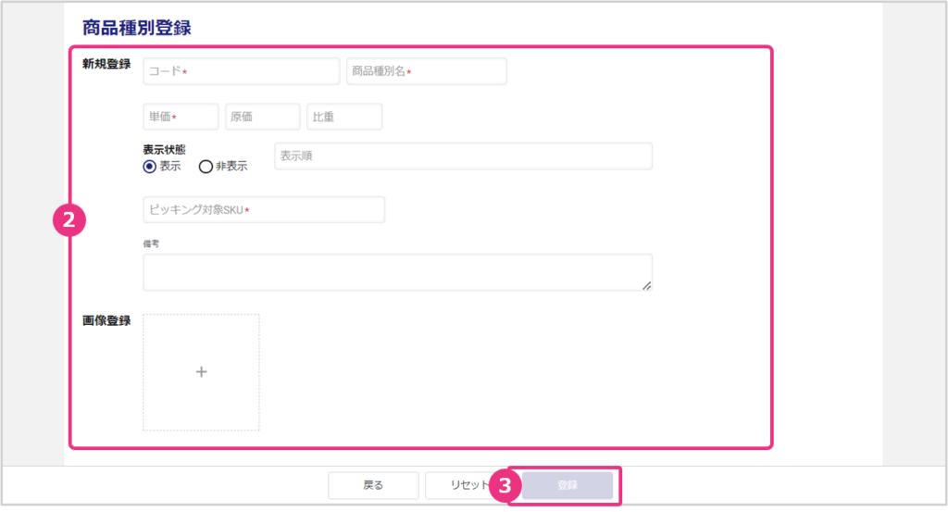This screenshot has height=512, width=948.
Task: Focus the 原価 input box
Action: 262,117
